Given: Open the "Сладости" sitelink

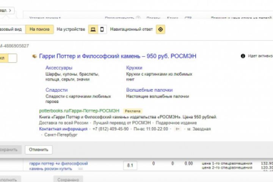Looking at the screenshot, I should pos(56,90).
